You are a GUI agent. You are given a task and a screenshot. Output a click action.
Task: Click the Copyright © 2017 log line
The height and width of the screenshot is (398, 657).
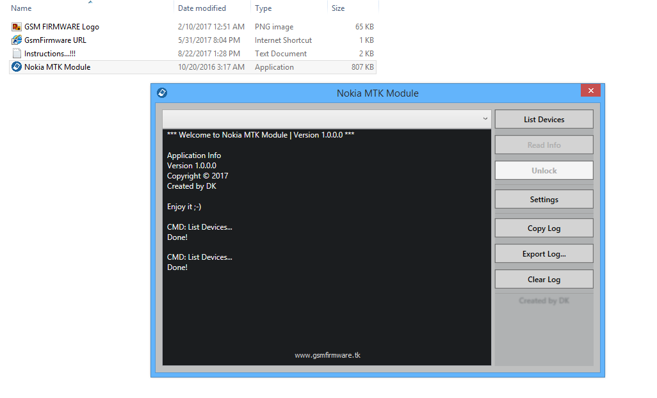pyautogui.click(x=197, y=176)
